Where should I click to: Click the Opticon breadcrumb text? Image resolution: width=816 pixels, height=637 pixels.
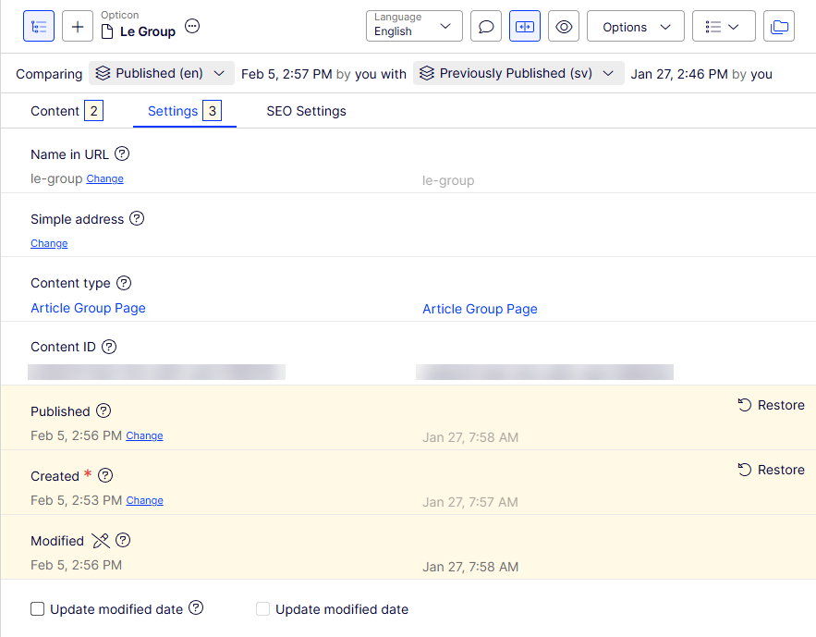coord(120,15)
